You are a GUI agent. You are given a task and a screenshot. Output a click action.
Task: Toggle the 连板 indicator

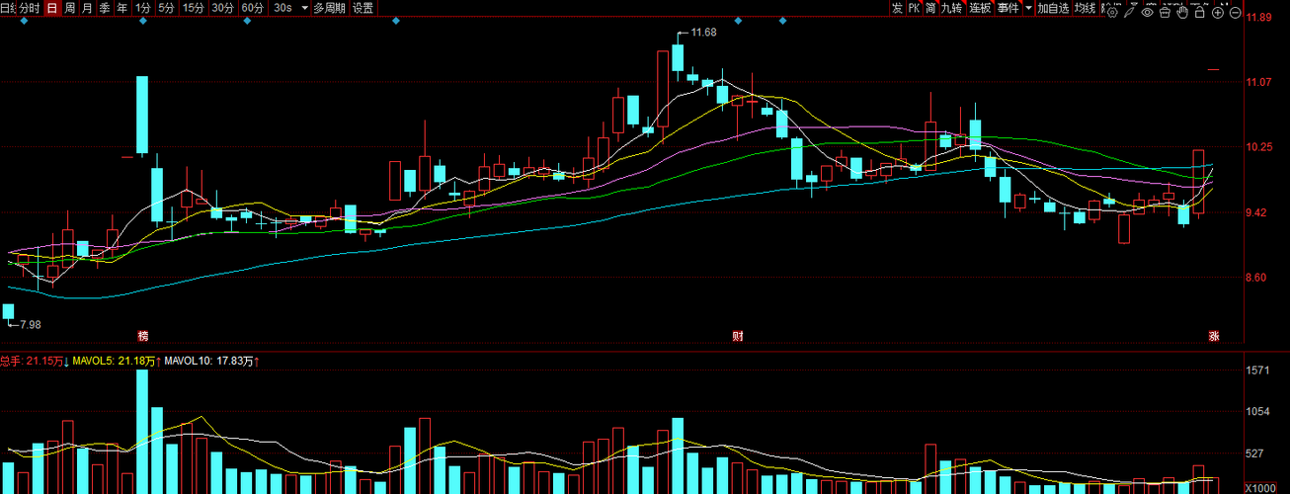(x=980, y=8)
